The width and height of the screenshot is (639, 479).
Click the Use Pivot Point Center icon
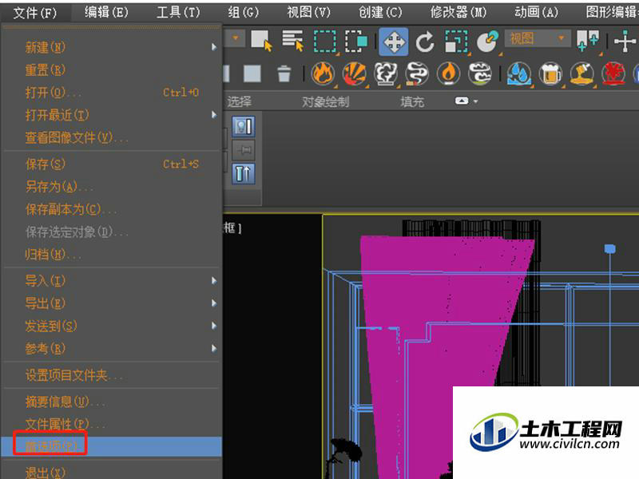588,41
